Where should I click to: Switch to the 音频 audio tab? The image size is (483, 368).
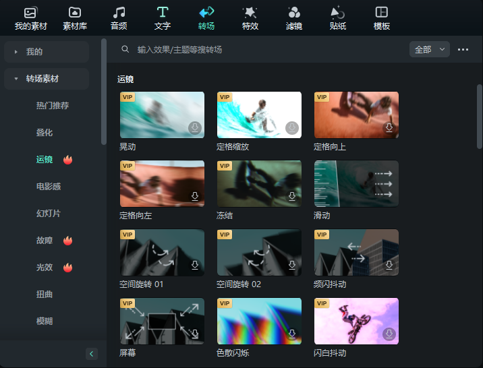(x=119, y=18)
